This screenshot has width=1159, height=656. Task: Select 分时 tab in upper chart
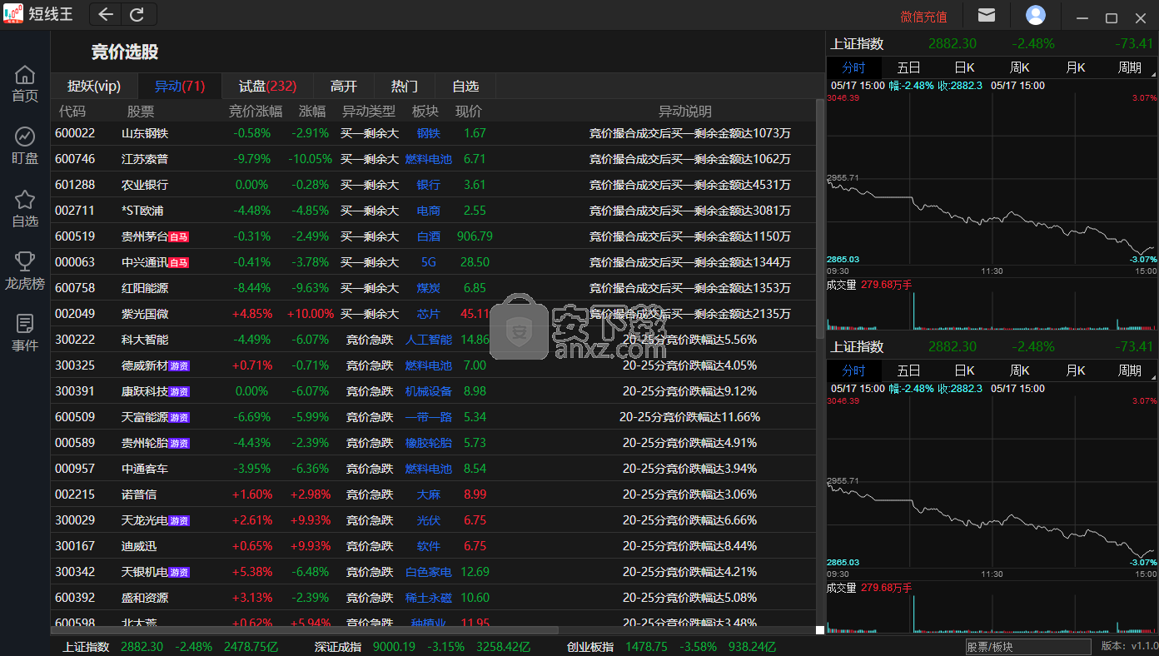(853, 67)
